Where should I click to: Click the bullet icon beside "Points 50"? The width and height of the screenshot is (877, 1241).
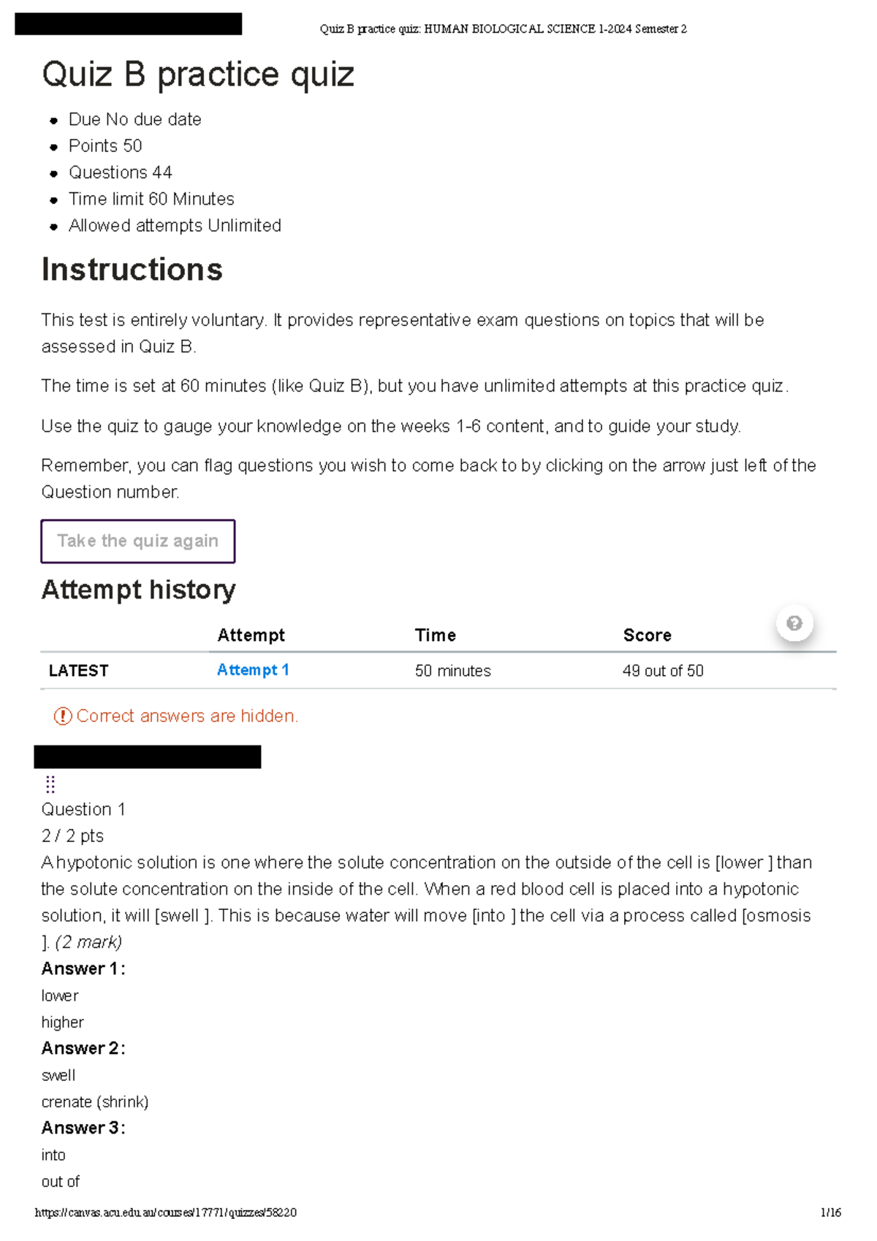(x=53, y=148)
